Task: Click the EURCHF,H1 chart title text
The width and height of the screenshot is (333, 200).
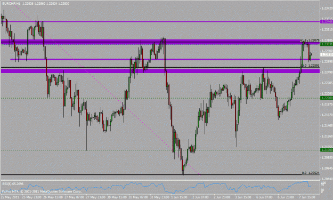Action: point(11,4)
